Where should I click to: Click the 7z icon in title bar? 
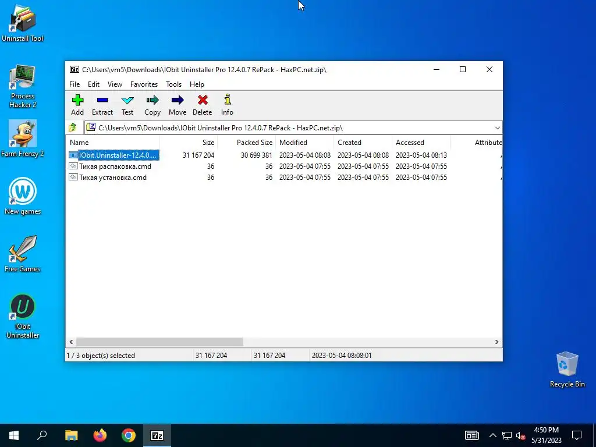[74, 69]
